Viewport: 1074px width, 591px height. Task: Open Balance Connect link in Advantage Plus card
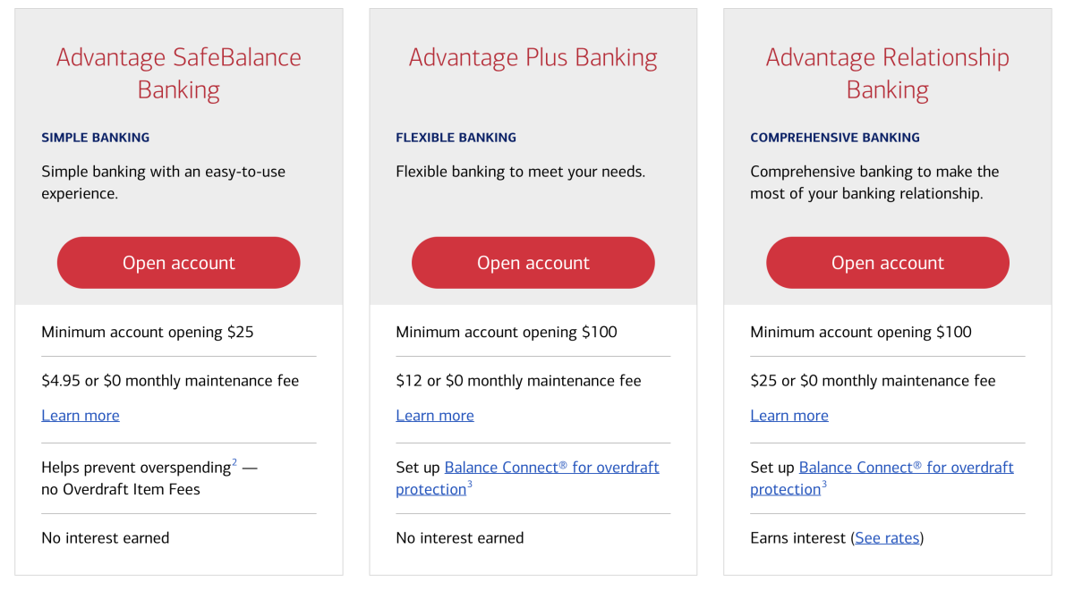pos(527,478)
